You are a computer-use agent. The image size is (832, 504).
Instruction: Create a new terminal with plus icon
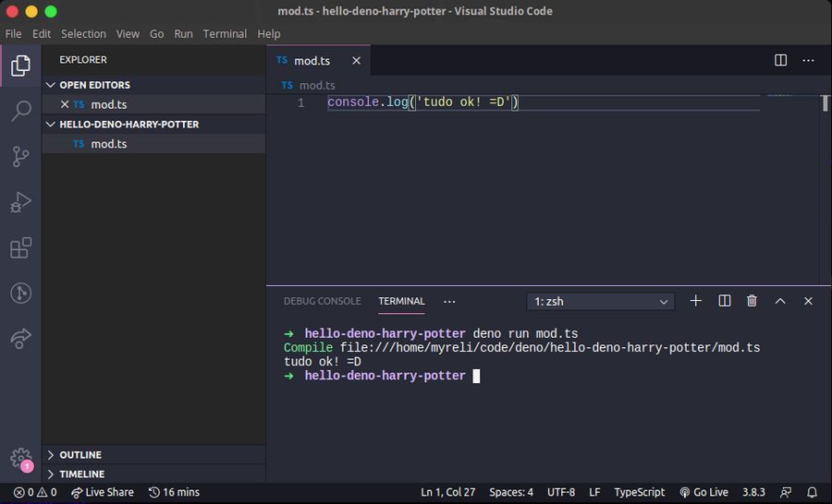click(696, 301)
